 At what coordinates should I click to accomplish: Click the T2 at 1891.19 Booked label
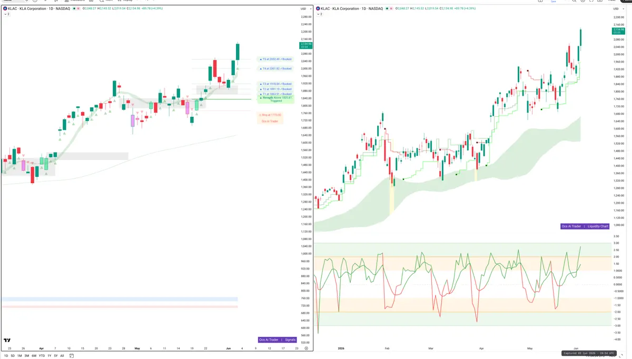pos(275,89)
